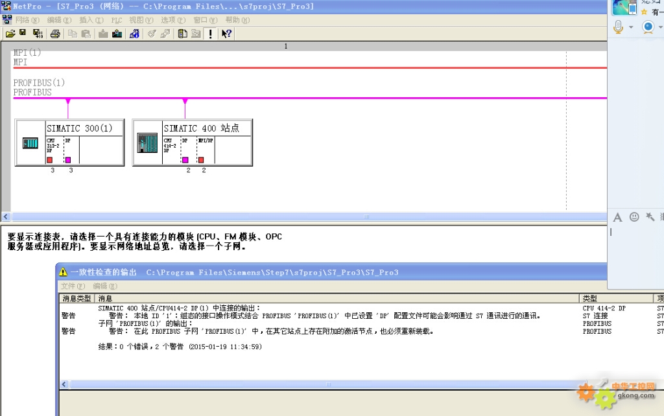
Task: Click the red MPI/DP node of SIMATIC 400
Action: (201, 160)
